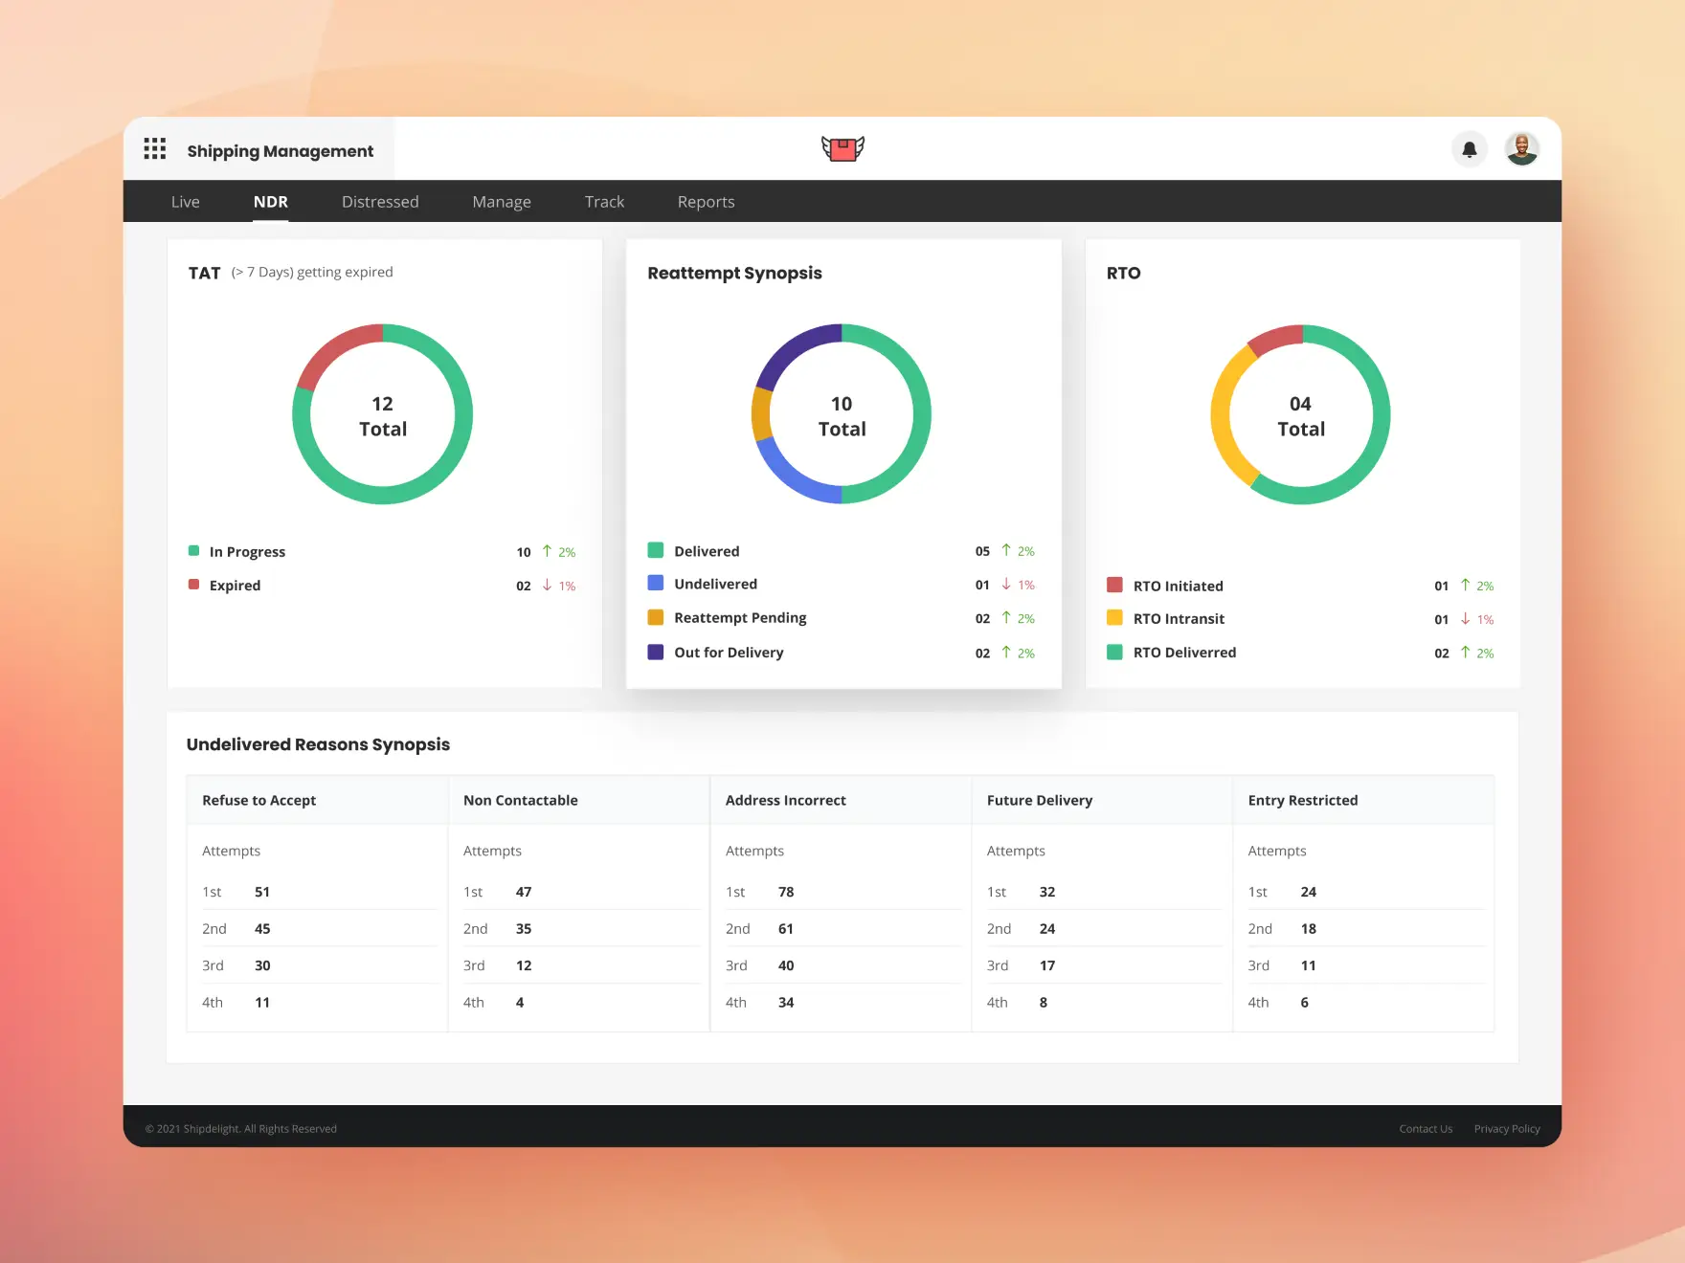Viewport: 1685px width, 1263px height.
Task: Switch to the Live tab
Action: [x=186, y=201]
